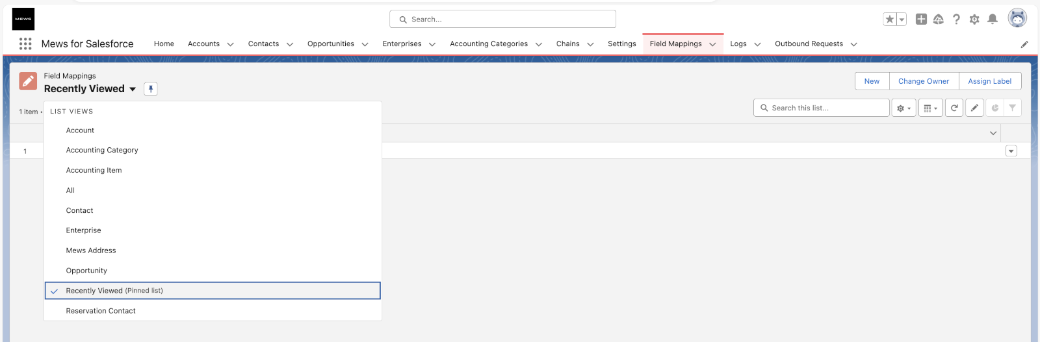Select the All list view
1040x342 pixels.
pos(213,190)
